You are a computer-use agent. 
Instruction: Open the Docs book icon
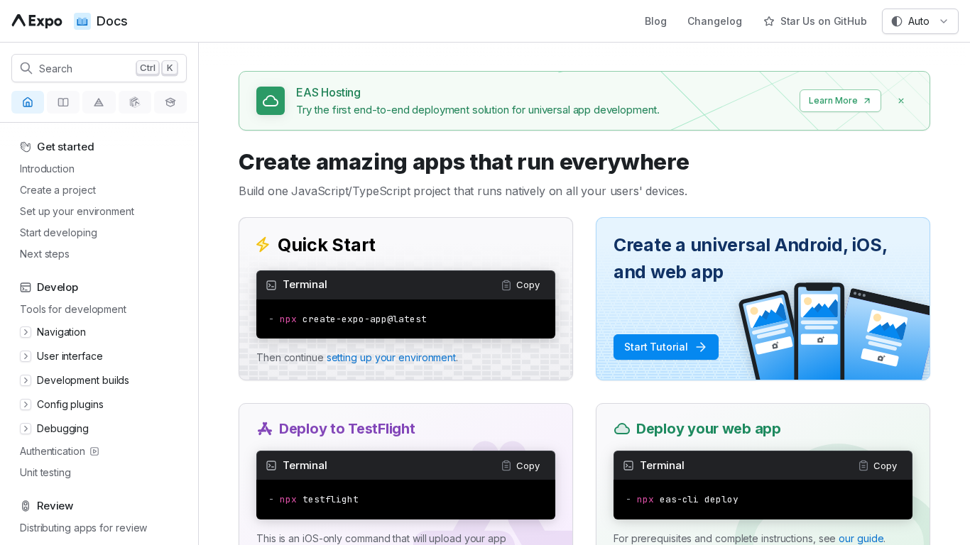(82, 21)
